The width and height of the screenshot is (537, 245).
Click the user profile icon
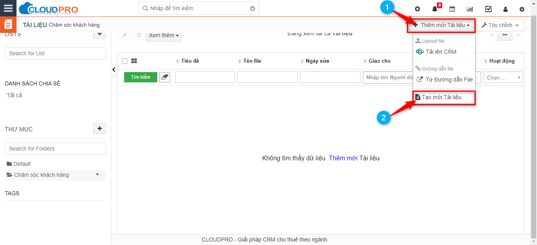pyautogui.click(x=506, y=9)
